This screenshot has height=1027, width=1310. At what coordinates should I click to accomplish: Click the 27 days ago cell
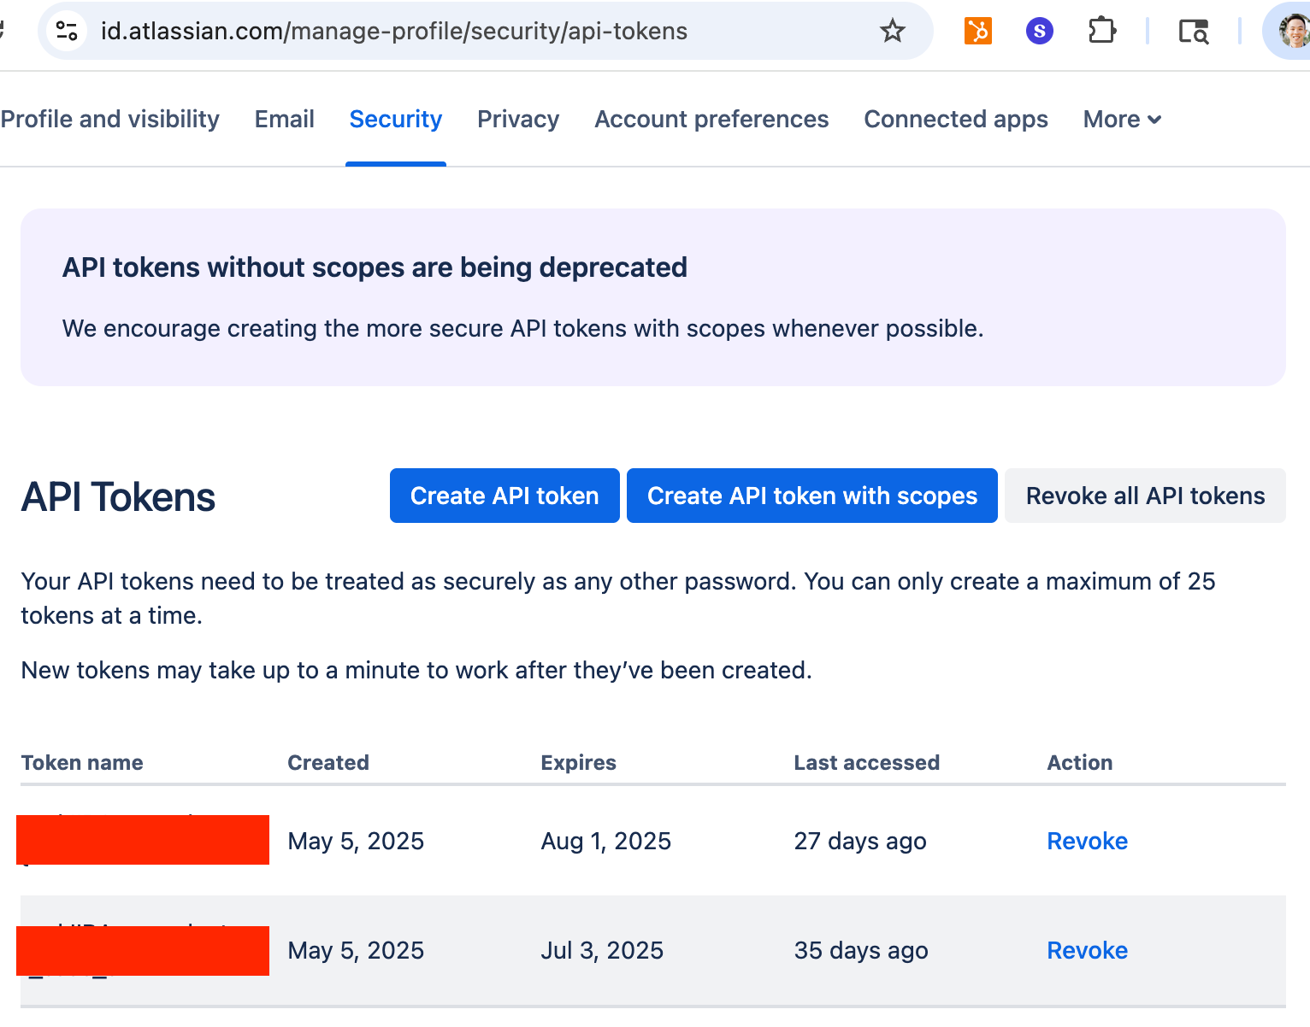point(860,842)
